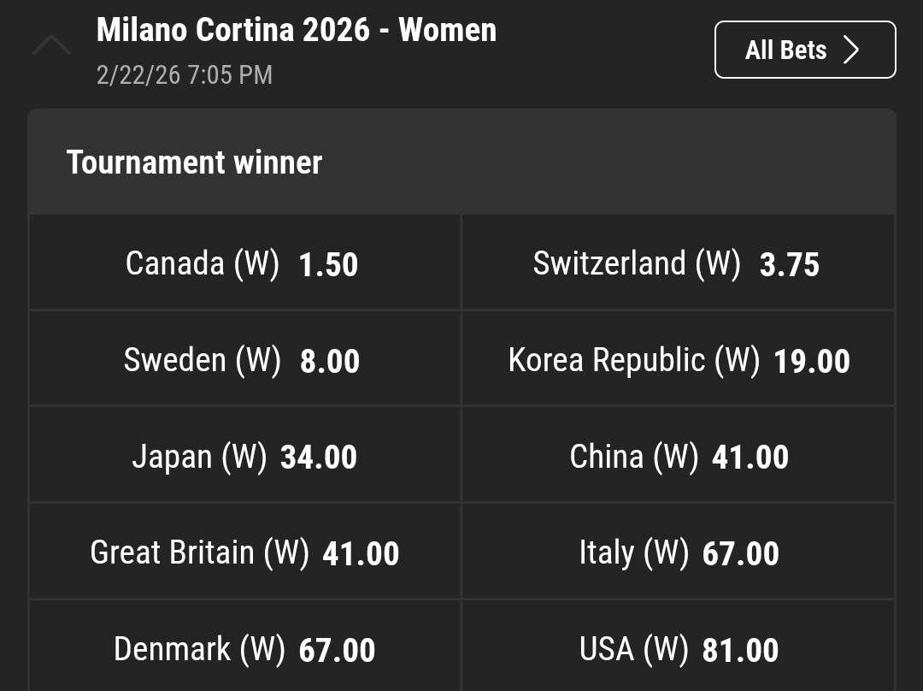923x691 pixels.
Task: Select USA (W) odds 81.00
Action: [677, 649]
